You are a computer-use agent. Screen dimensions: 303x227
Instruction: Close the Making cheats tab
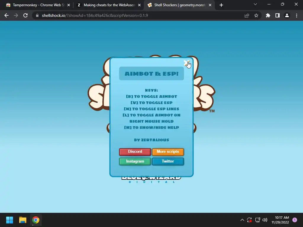(x=139, y=5)
